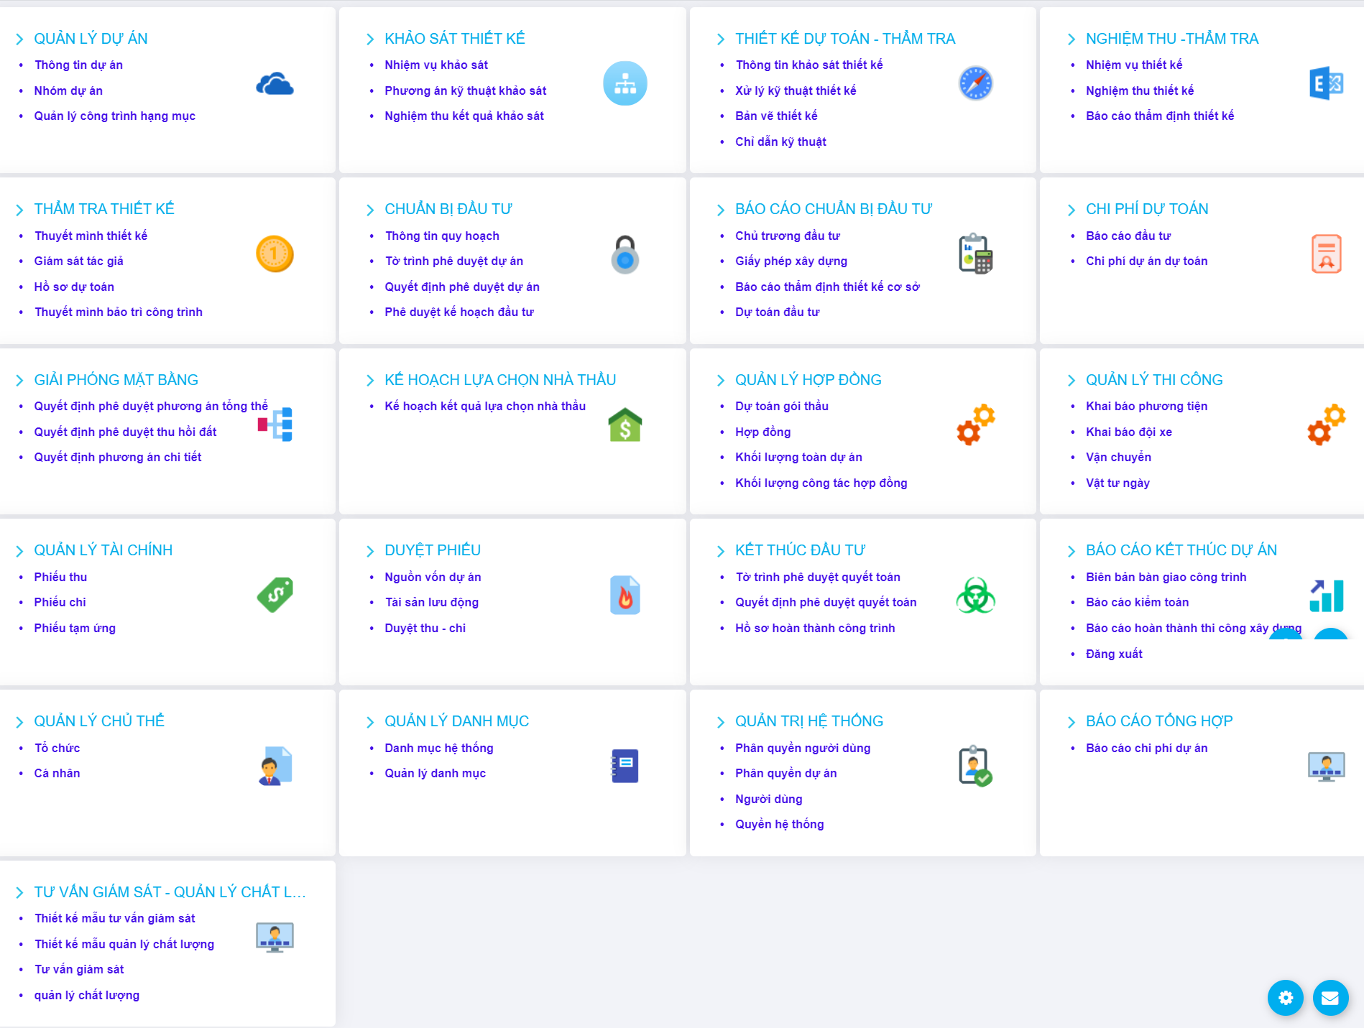Click the biohazard icon in Kết thúc đầu tư

pos(975,595)
